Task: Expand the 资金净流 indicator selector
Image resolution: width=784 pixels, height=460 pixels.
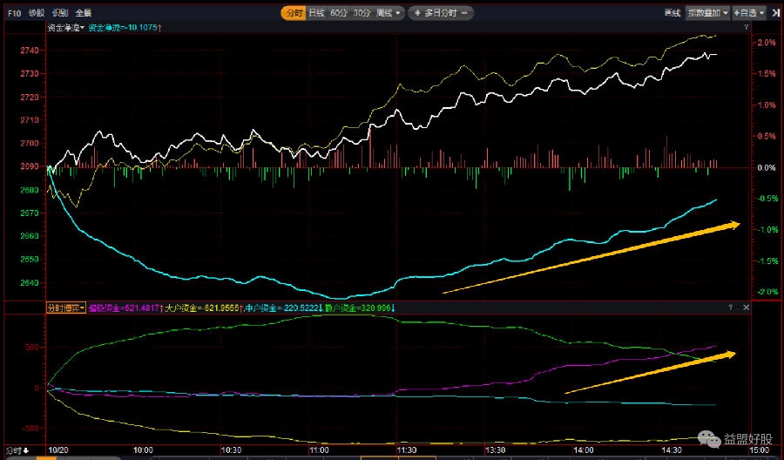Action: tap(64, 28)
